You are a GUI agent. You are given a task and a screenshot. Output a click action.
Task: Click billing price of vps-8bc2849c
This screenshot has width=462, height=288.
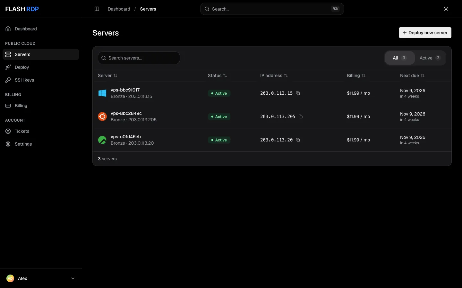(358, 116)
